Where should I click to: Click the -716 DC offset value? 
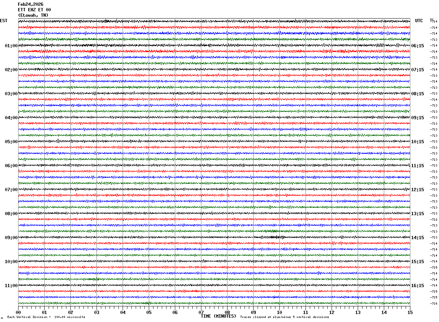coord(434,303)
